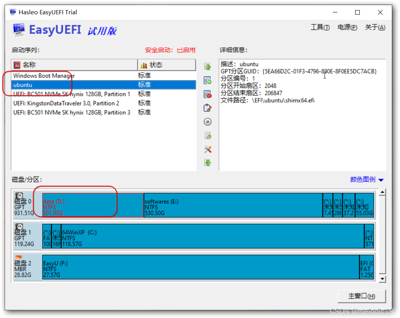Click the 主窗口(H) button
The height and width of the screenshot is (318, 400).
(x=361, y=296)
